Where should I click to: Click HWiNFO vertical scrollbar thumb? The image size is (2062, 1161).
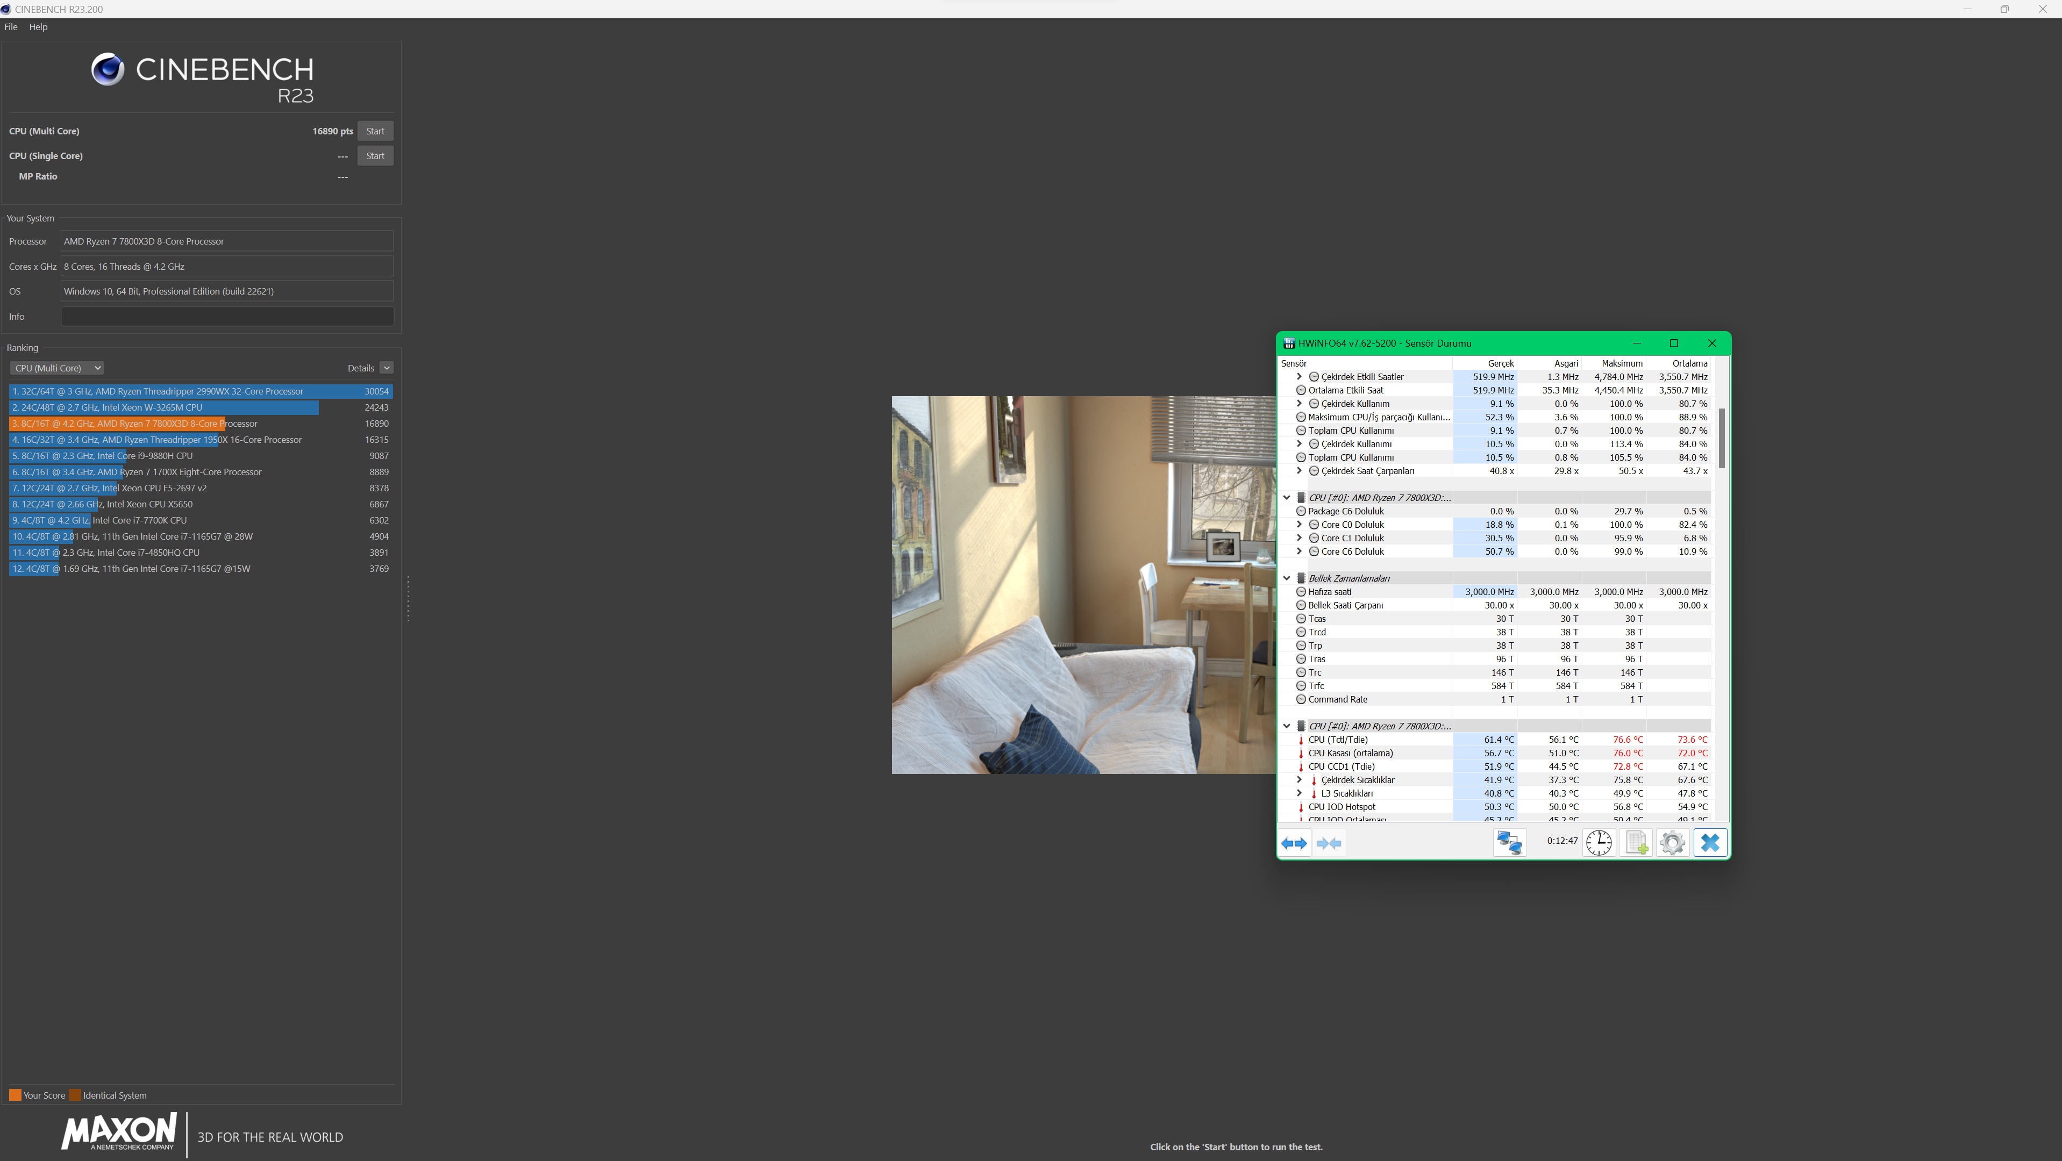(x=1721, y=439)
